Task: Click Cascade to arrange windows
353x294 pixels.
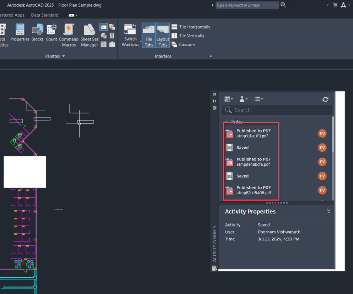Action: (187, 44)
